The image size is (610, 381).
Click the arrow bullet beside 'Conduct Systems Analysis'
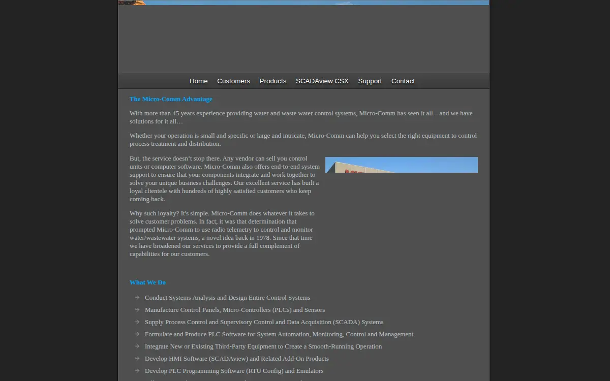(x=137, y=297)
